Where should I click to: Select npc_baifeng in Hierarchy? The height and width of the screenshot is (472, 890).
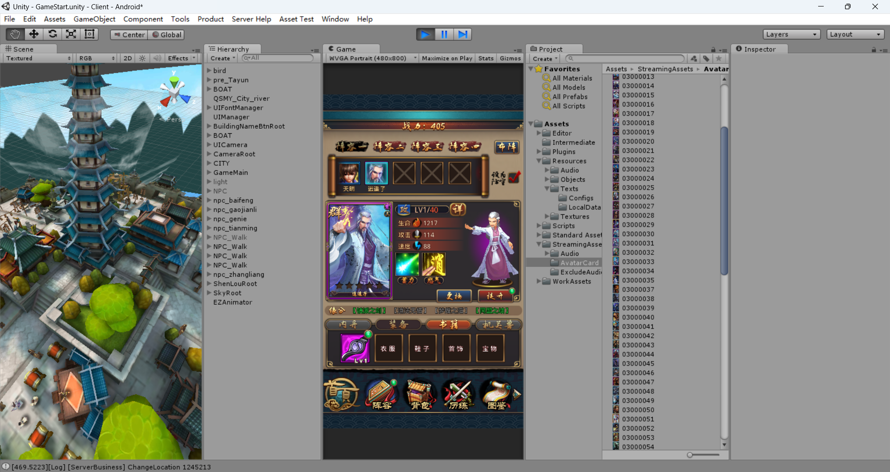tap(233, 200)
